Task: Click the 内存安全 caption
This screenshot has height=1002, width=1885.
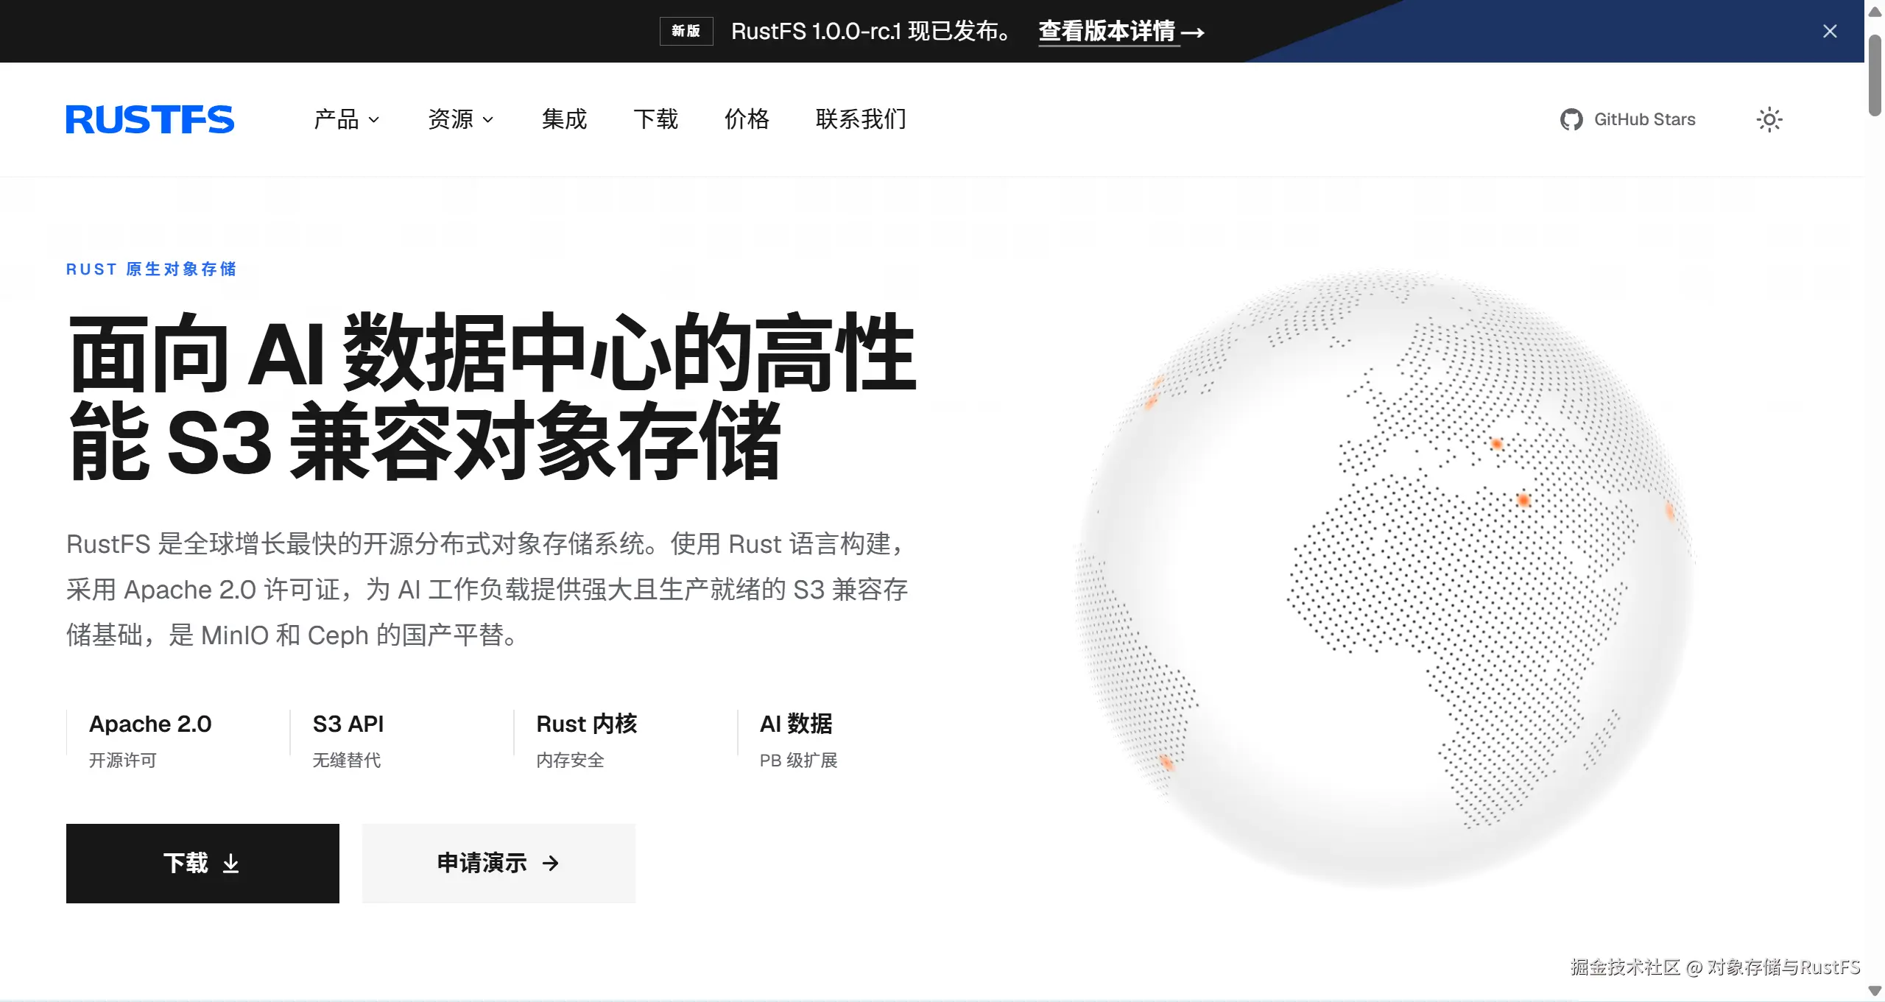Action: (571, 760)
